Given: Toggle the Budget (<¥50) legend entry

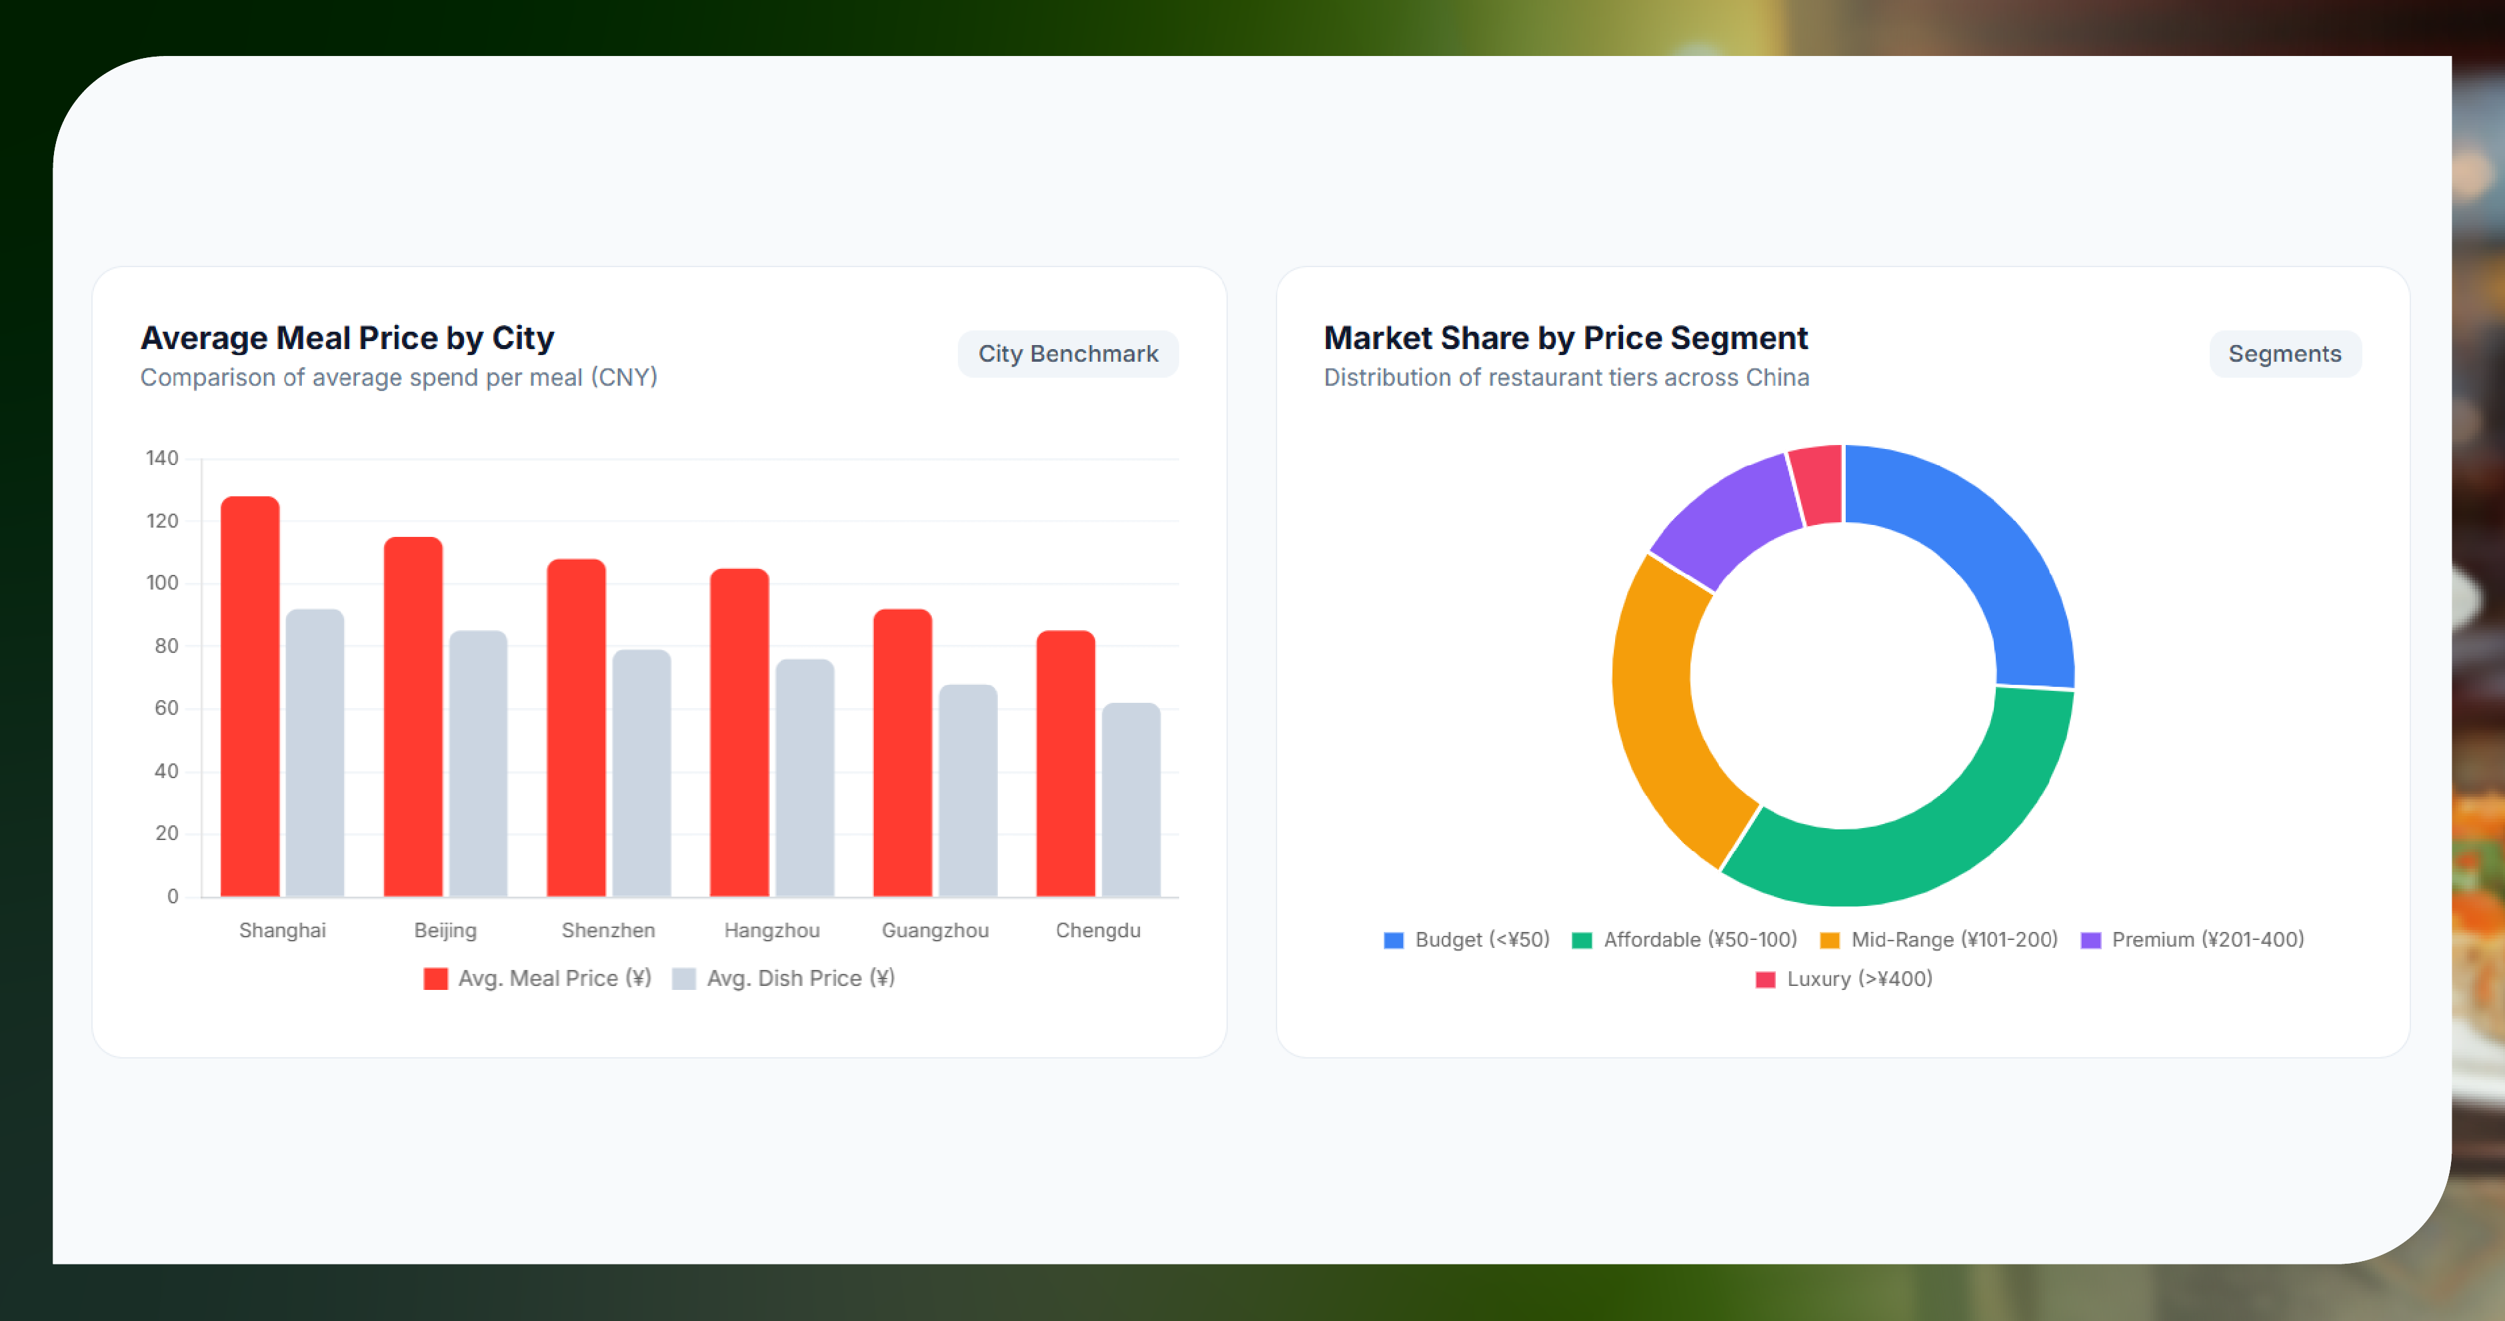Looking at the screenshot, I should (x=1466, y=940).
